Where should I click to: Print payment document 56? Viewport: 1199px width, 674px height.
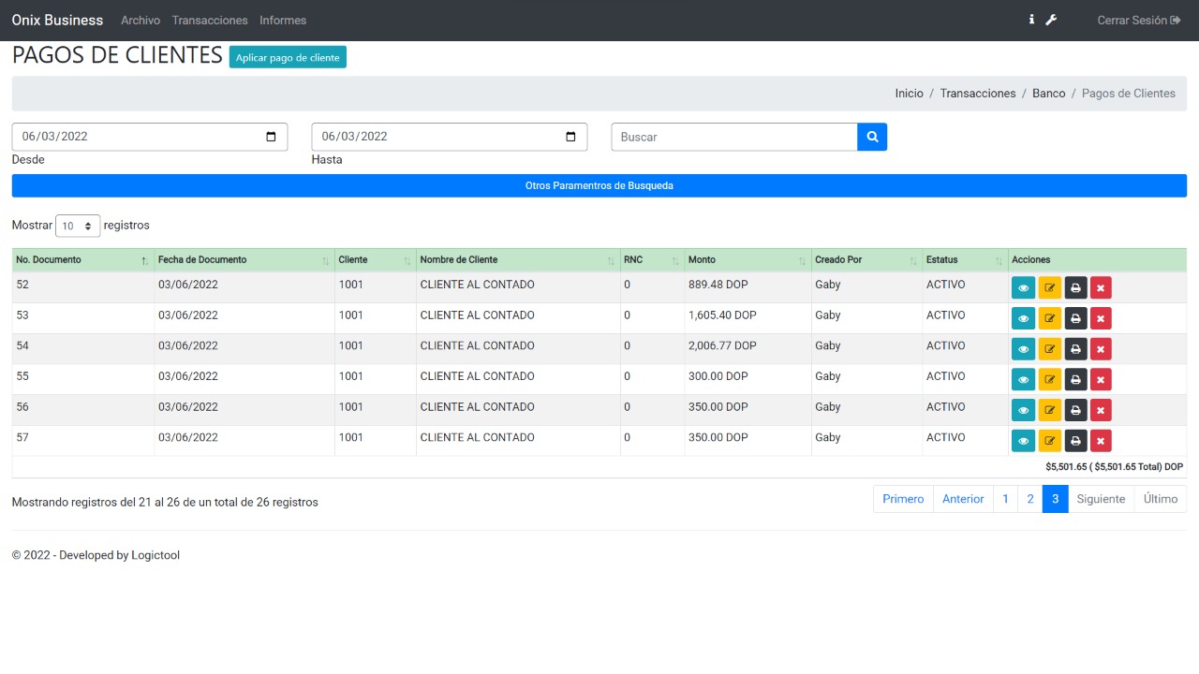(1075, 411)
